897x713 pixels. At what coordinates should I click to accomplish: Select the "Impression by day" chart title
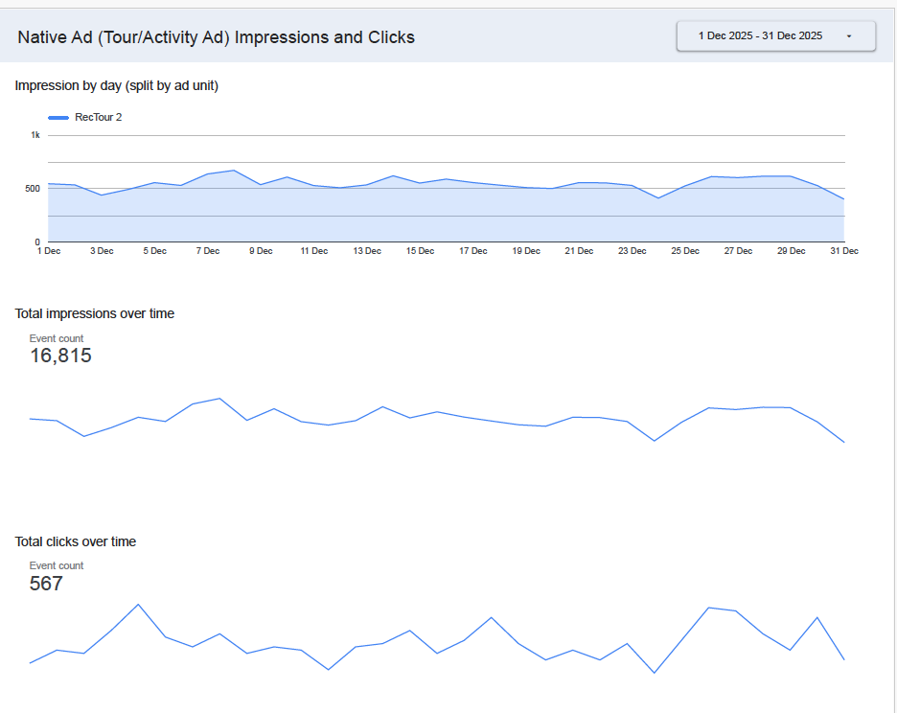117,86
